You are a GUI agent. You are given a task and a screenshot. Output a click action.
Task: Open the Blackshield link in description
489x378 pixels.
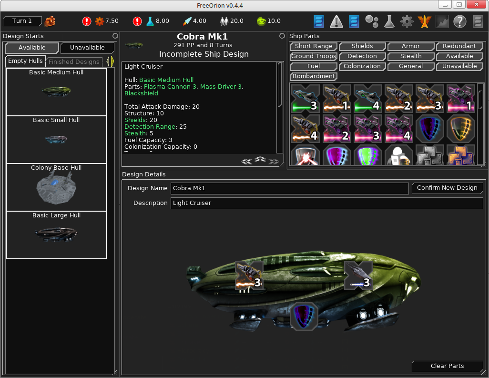point(141,93)
